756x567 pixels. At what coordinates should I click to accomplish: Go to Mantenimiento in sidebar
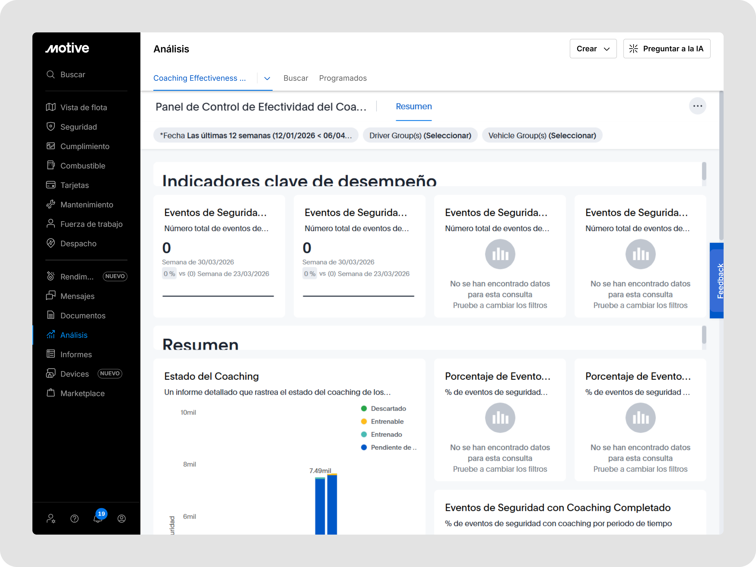[86, 205]
